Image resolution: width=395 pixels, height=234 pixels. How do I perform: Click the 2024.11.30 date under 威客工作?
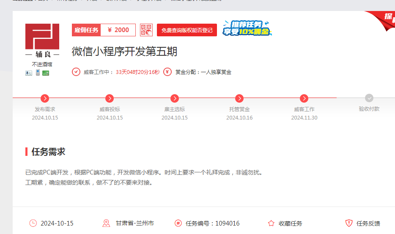tap(304, 118)
